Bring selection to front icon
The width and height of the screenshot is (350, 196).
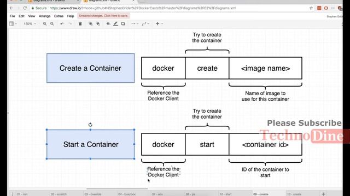90,23
